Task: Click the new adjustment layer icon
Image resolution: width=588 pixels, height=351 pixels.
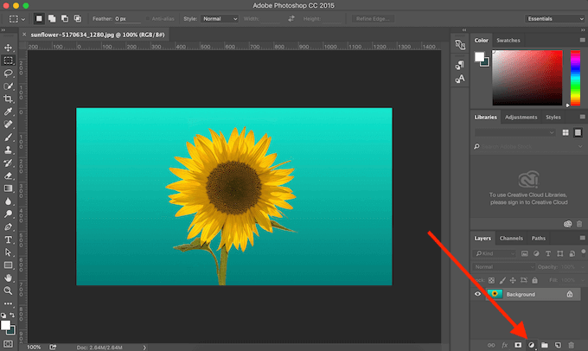Action: (531, 344)
